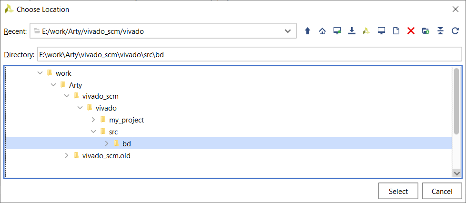Collapse all tree nodes icon
The height and width of the screenshot is (203, 466).
click(440, 31)
